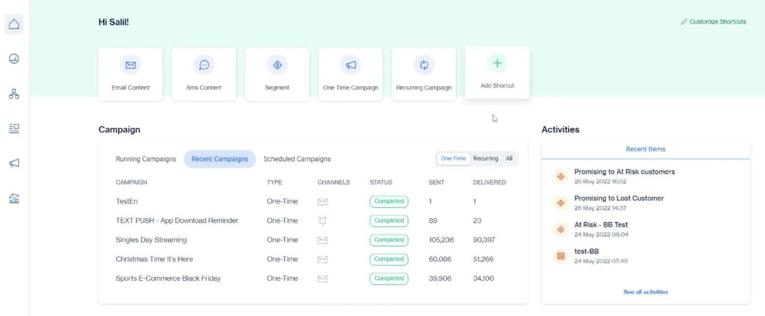Click the clock icon in sidebar
The width and height of the screenshot is (765, 316).
(14, 59)
